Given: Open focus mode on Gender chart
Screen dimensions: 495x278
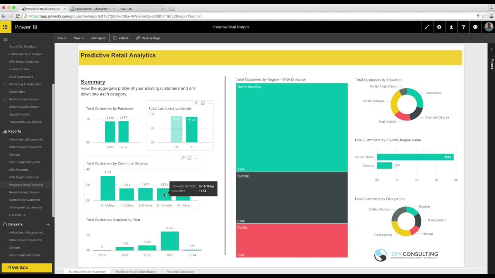Looking at the screenshot, I should tap(203, 103).
